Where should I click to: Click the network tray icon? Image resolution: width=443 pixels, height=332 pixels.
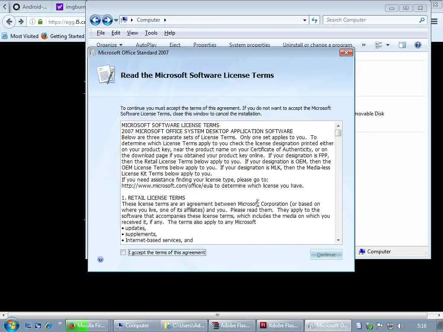(x=390, y=326)
